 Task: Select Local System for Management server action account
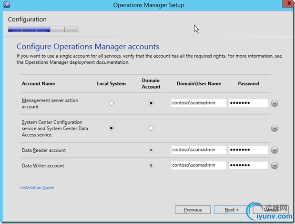[x=112, y=103]
